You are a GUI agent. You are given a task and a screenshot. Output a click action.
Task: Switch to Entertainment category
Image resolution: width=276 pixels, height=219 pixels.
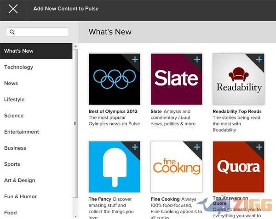(36, 132)
